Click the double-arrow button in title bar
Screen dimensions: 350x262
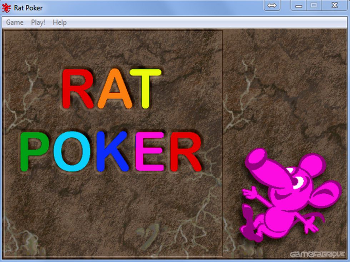(x=272, y=5)
